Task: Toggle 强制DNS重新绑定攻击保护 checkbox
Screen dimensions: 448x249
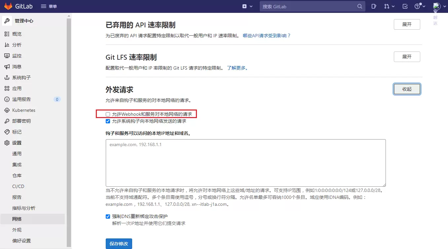Action: 108,216
